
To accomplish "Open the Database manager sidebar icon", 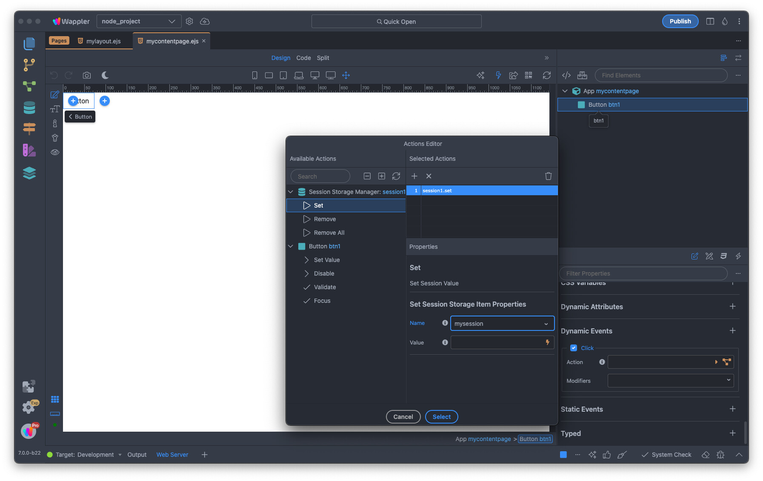I will (29, 108).
